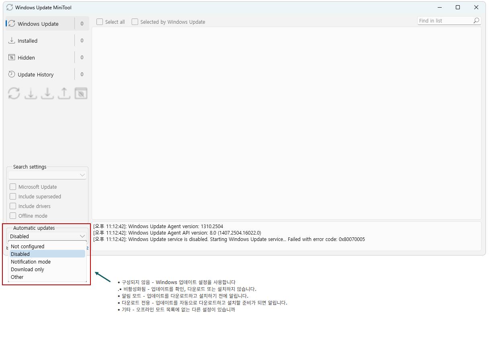Select Notification mode option

pyautogui.click(x=47, y=262)
